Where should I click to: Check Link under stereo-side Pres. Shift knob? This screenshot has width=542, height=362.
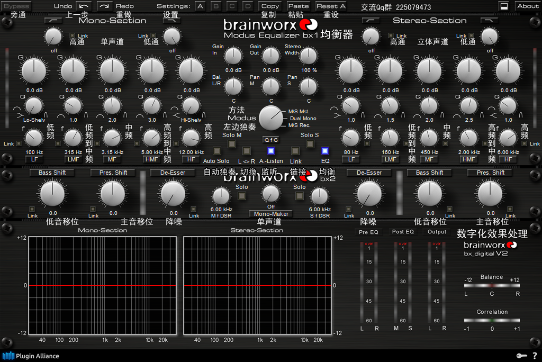[510, 209]
